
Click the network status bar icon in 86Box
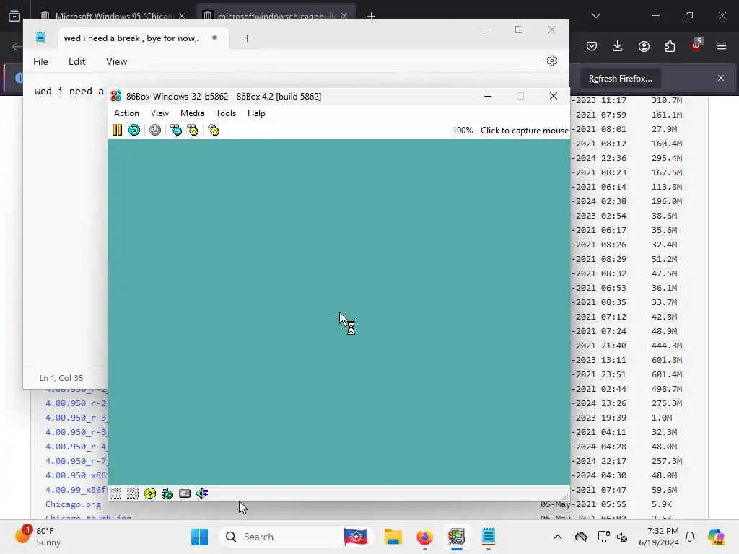pos(167,493)
